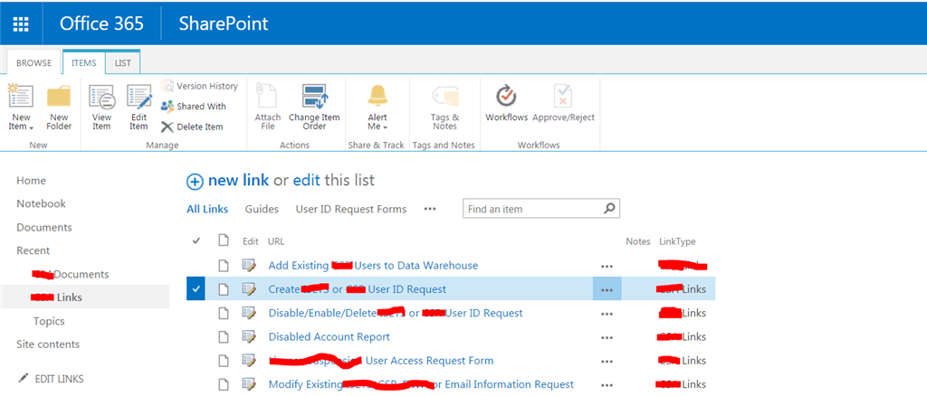Uncheck the selected Create User ID Request row
This screenshot has height=396, width=927.
196,289
